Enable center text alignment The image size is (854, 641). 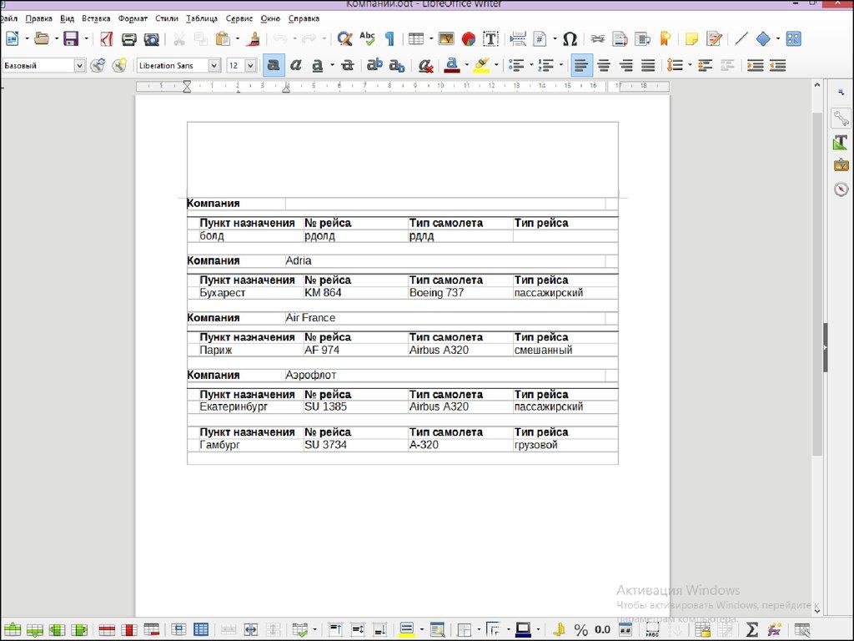point(604,65)
